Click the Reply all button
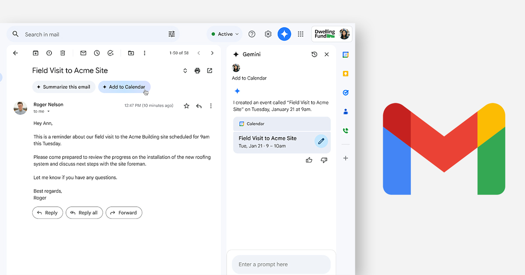This screenshot has height=275, width=525. 84,213
